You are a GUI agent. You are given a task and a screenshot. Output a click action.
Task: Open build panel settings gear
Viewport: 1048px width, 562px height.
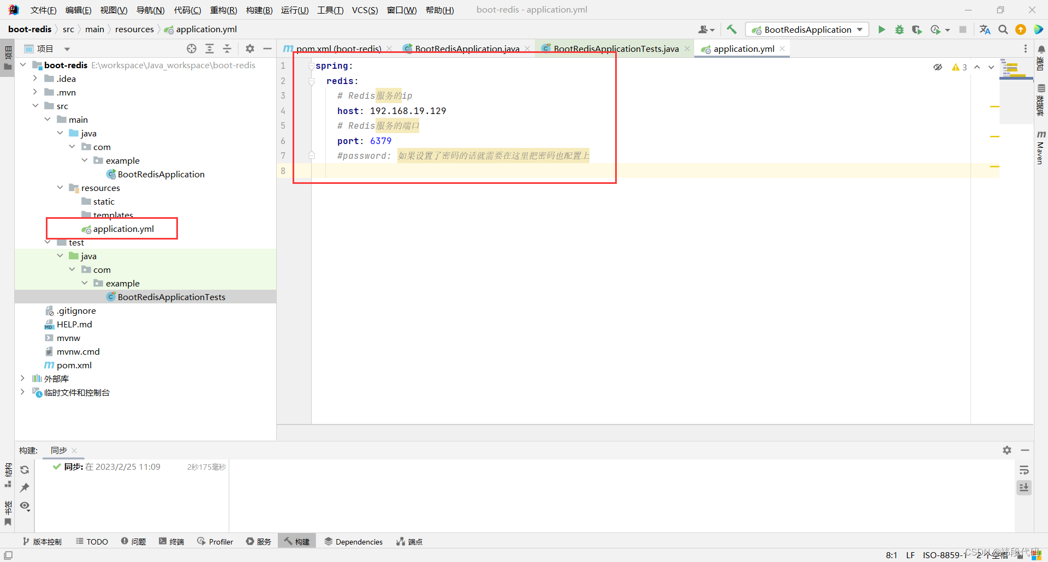coord(1007,450)
